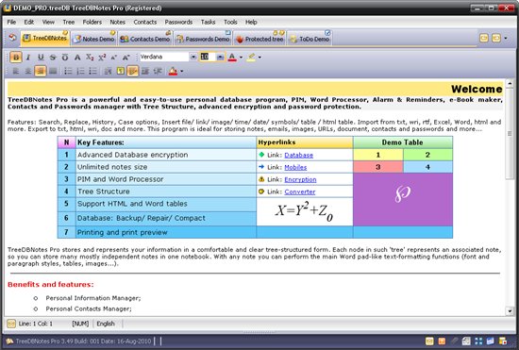
Task: Insert a numbered list
Action: 81,71
